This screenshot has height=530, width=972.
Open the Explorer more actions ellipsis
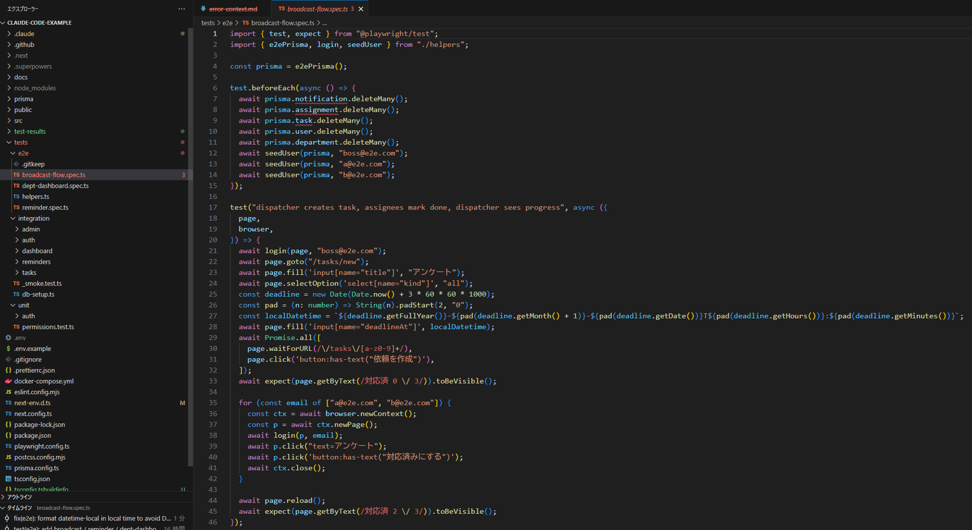coord(182,9)
